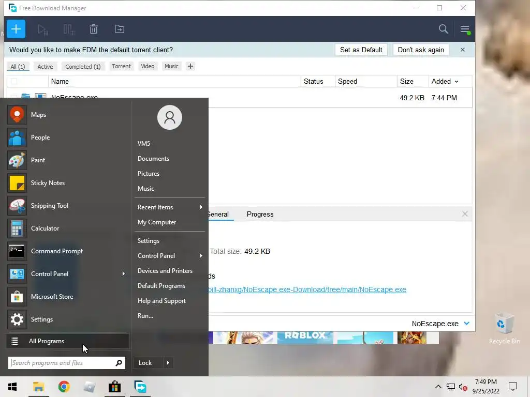Image resolution: width=530 pixels, height=397 pixels.
Task: Open Google Chrome from the taskbar
Action: pyautogui.click(x=64, y=387)
